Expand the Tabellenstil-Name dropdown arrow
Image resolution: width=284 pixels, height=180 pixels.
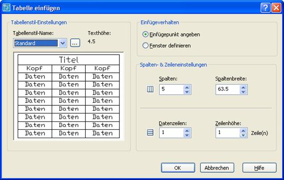pyautogui.click(x=63, y=43)
